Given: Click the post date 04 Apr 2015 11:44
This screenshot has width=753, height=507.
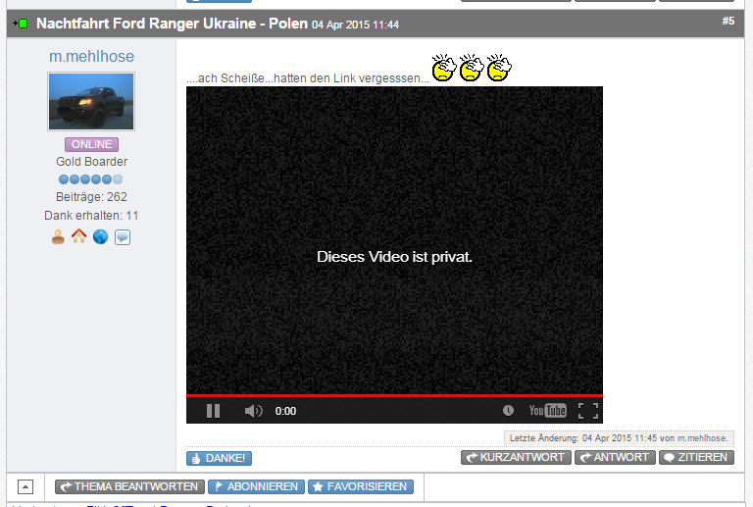Looking at the screenshot, I should point(355,25).
